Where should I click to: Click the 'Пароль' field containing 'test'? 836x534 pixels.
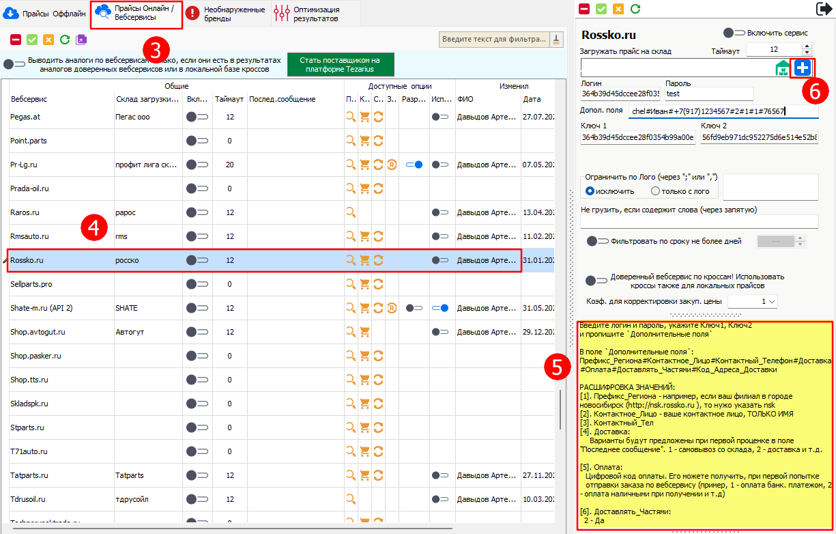coord(708,94)
